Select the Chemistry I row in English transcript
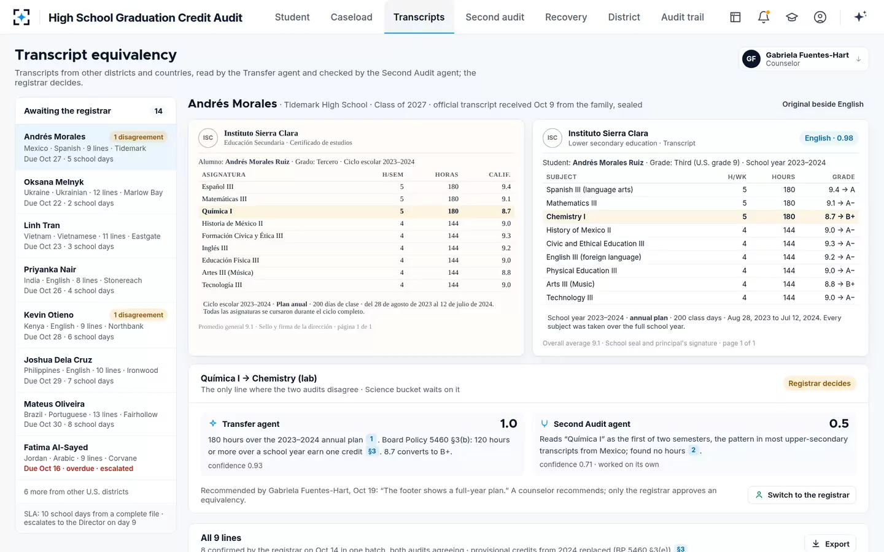 (700, 217)
